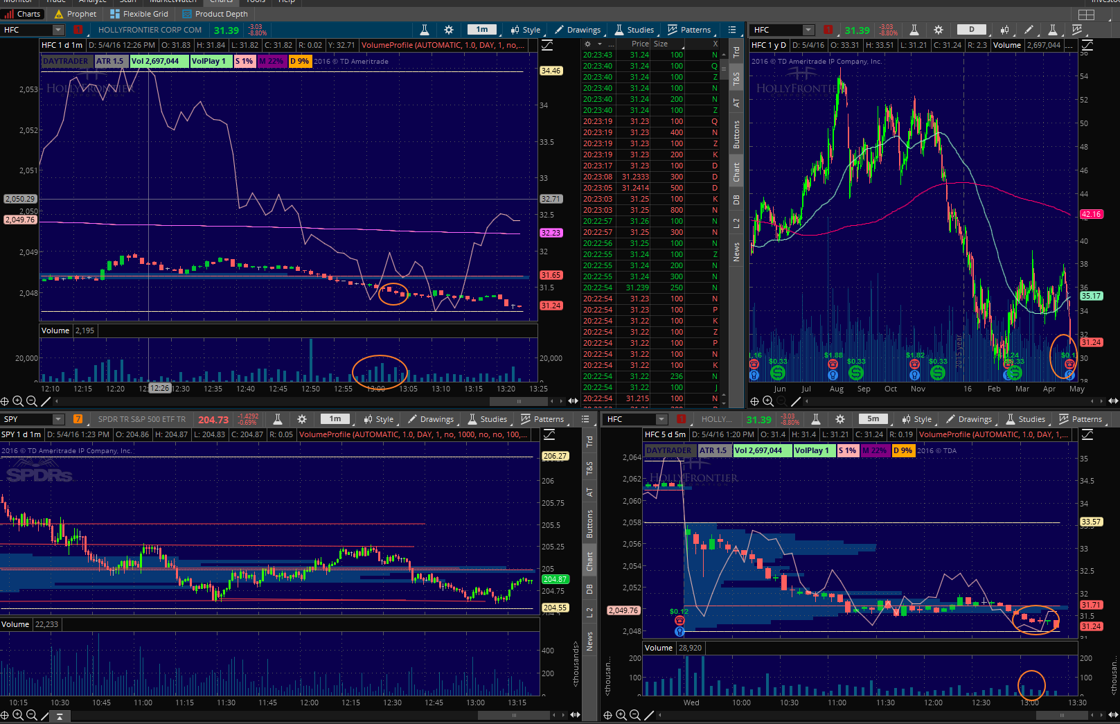The width and height of the screenshot is (1120, 724).
Task: Open settings gear on HFC 5m chart
Action: (x=840, y=419)
